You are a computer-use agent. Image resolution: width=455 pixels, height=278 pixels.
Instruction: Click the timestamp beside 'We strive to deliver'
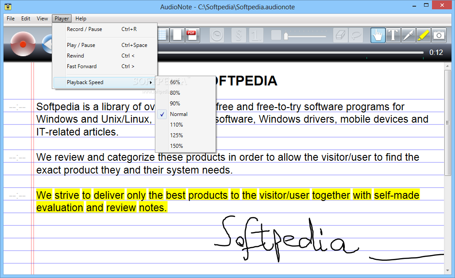click(17, 196)
